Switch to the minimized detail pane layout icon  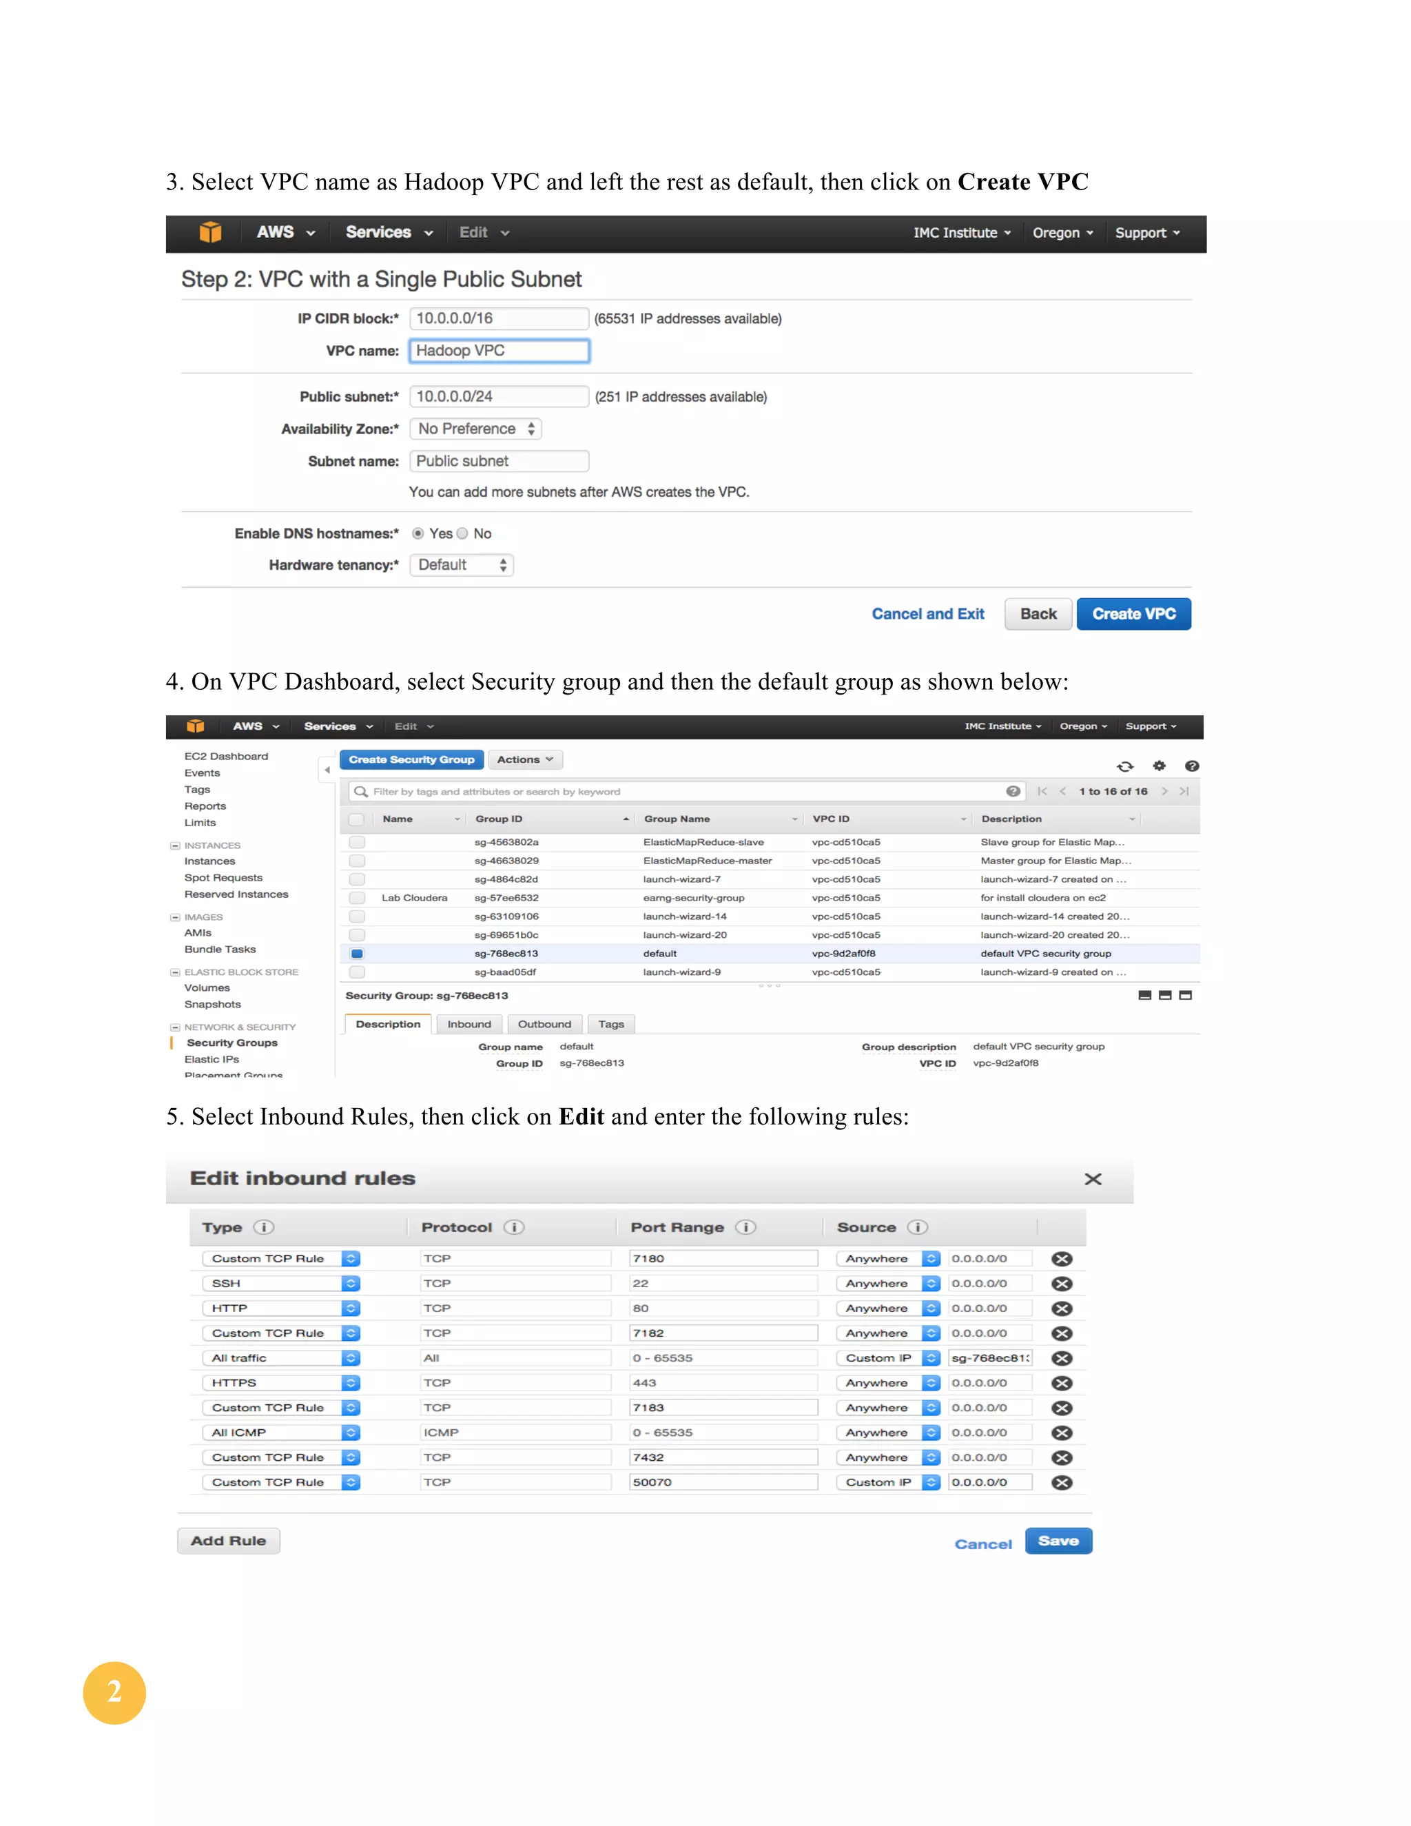point(1145,995)
